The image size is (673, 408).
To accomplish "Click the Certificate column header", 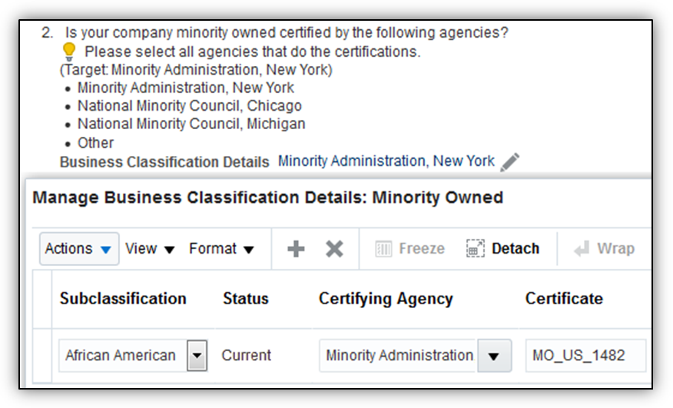I will click(564, 299).
